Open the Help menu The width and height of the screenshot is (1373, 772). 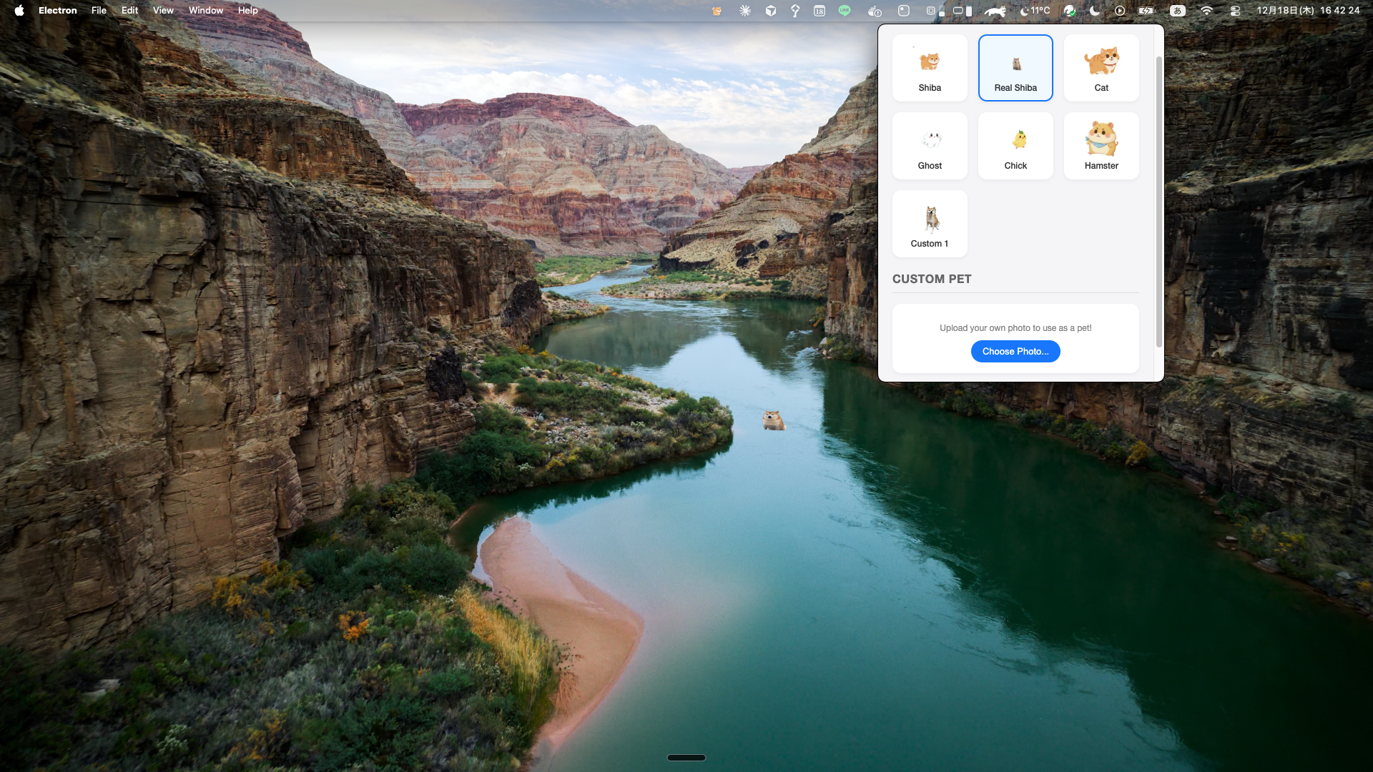pyautogui.click(x=247, y=11)
